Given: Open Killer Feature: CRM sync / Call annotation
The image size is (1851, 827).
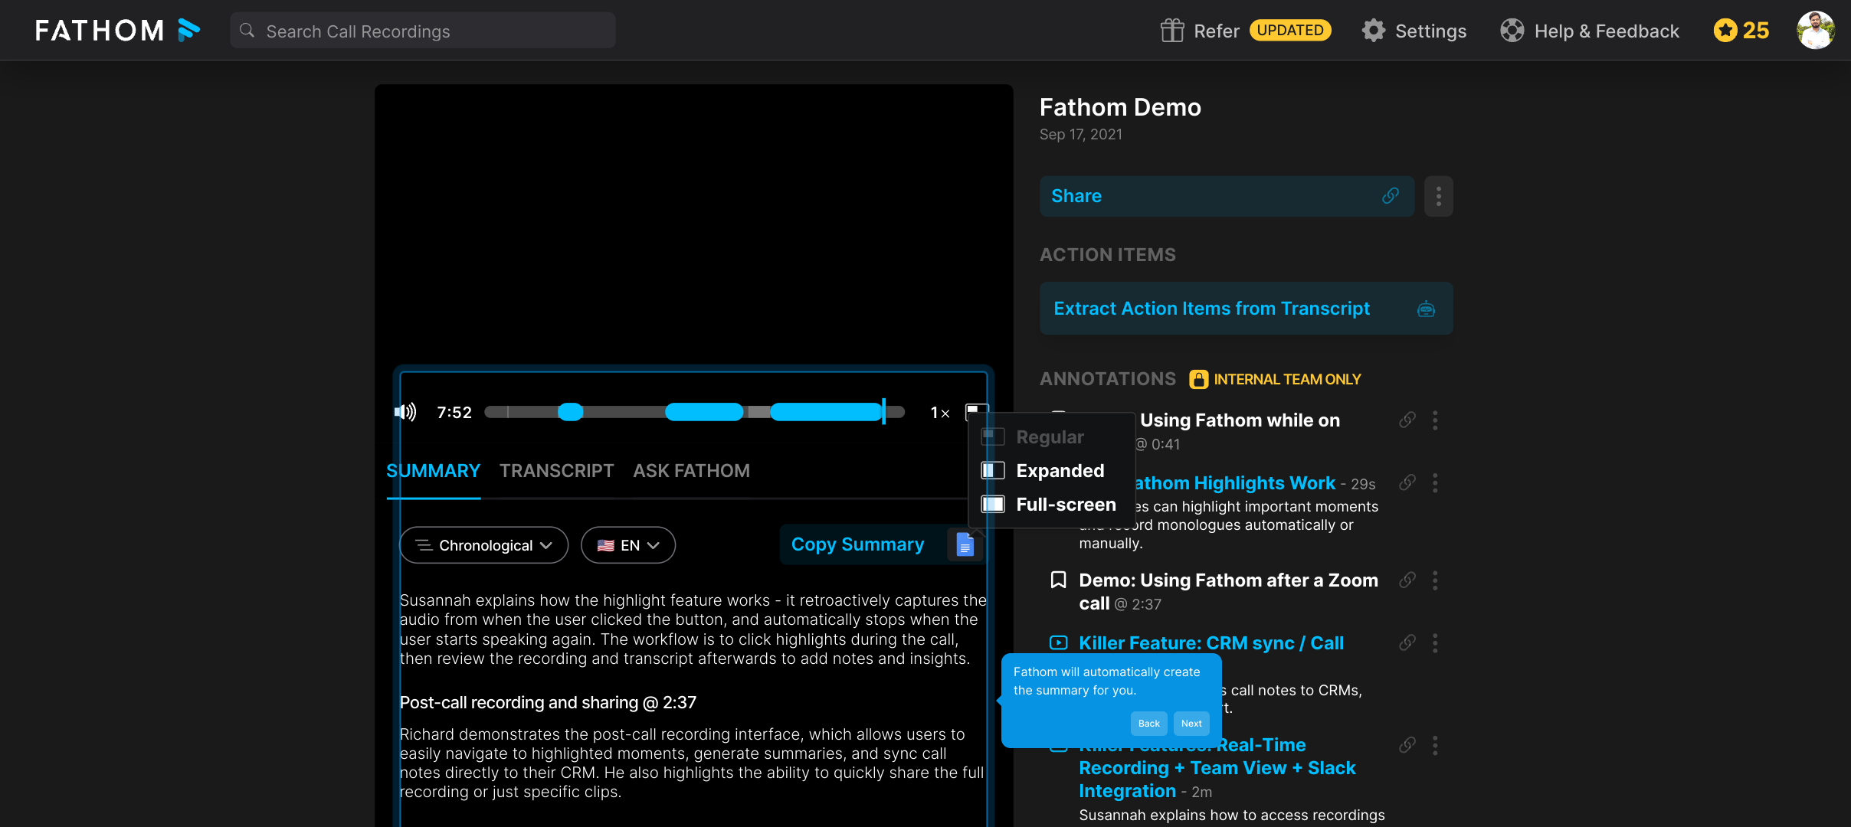Looking at the screenshot, I should tap(1211, 643).
